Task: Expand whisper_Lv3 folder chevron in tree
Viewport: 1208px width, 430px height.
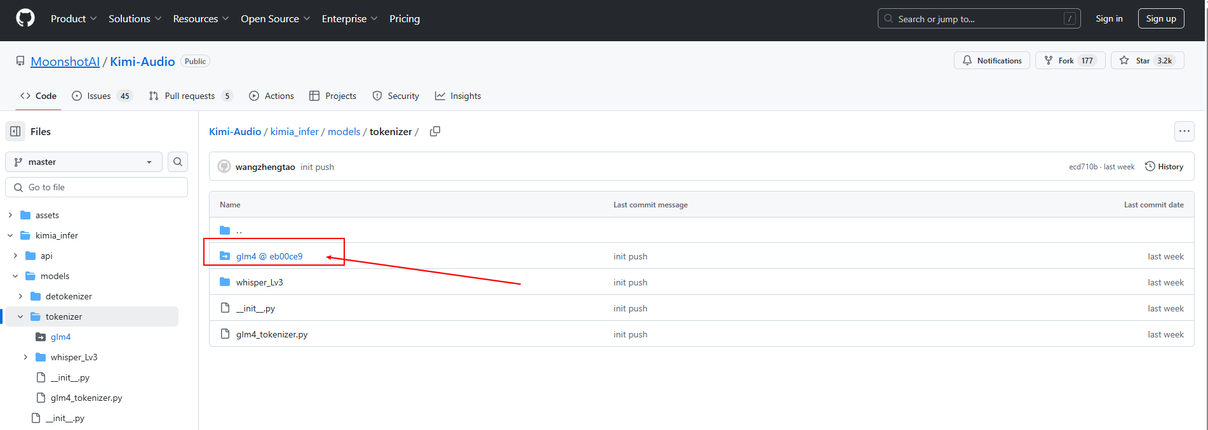Action: (x=25, y=357)
